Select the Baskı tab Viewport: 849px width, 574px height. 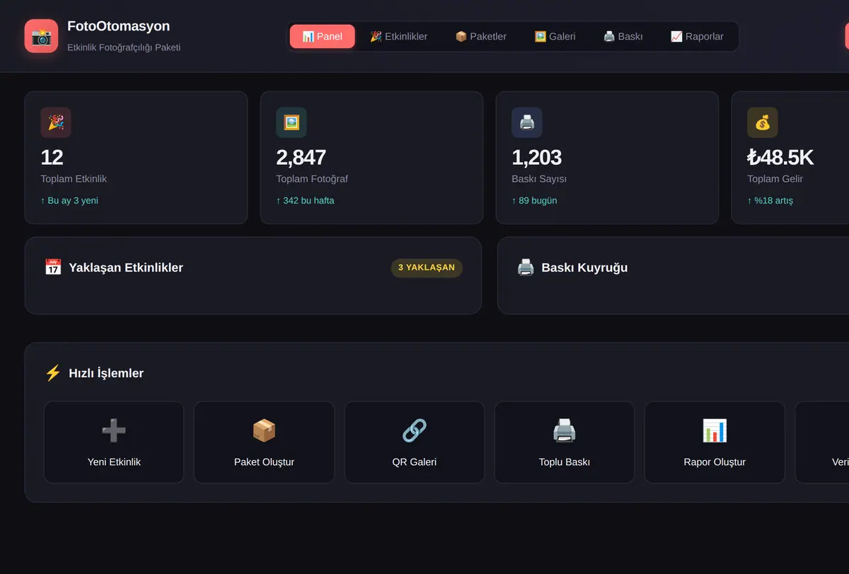pos(623,36)
